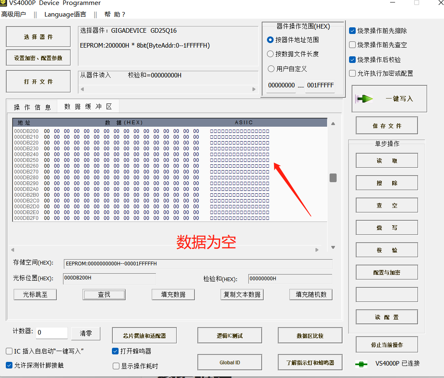Click the 打开文件 open file button
Image resolution: width=444 pixels, height=378 pixels.
coord(38,81)
